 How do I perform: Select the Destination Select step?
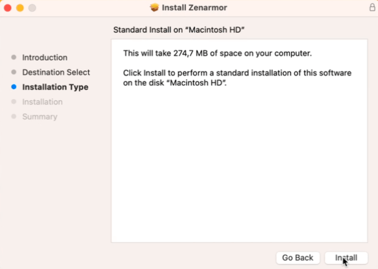[56, 72]
